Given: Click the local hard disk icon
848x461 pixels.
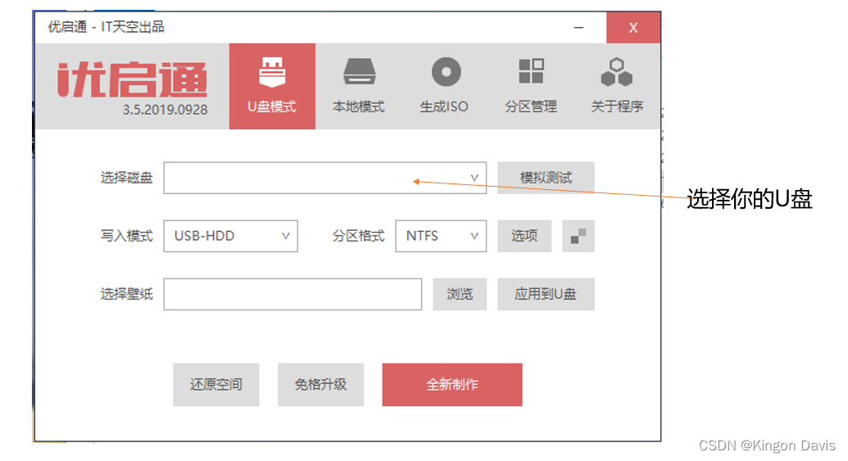Looking at the screenshot, I should tap(360, 72).
